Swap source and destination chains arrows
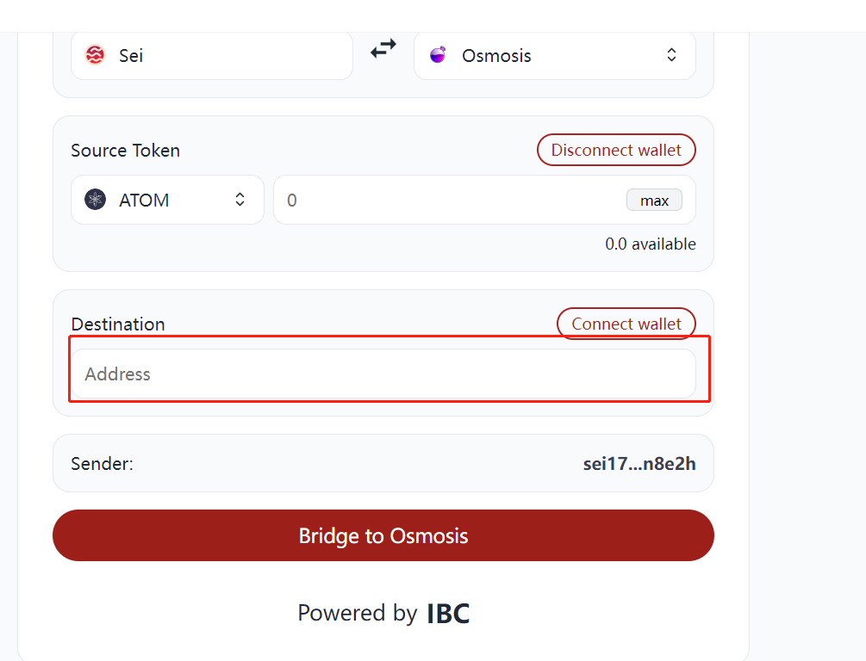This screenshot has height=661, width=866. [x=383, y=48]
